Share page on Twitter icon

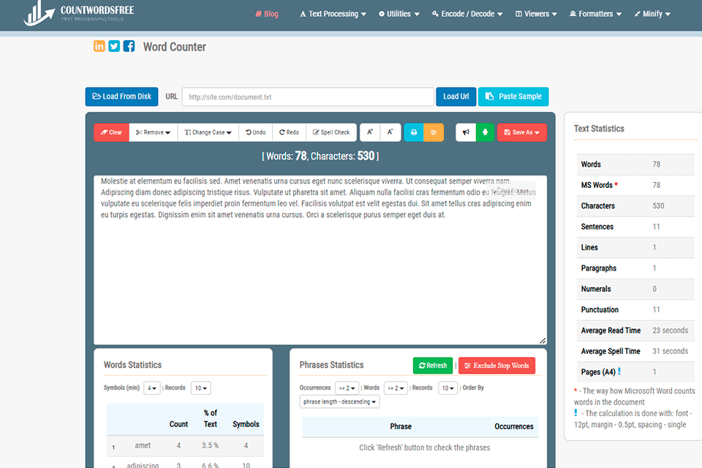tap(114, 46)
